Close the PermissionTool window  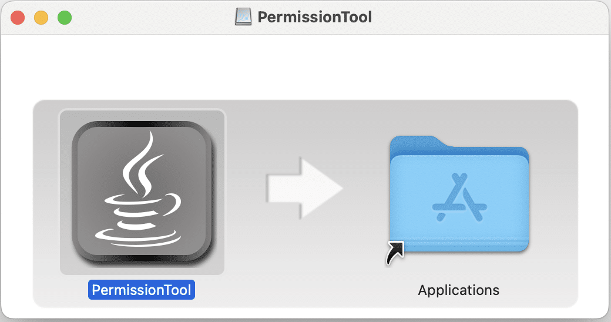tap(18, 17)
